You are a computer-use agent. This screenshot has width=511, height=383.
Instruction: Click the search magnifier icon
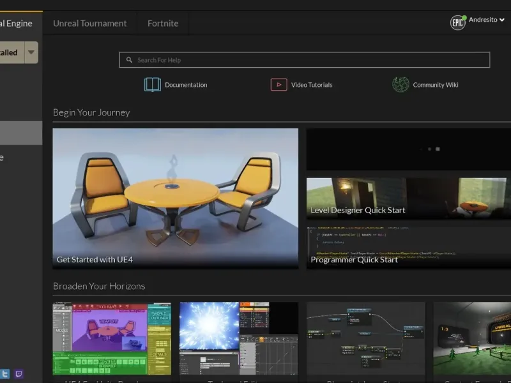point(130,60)
